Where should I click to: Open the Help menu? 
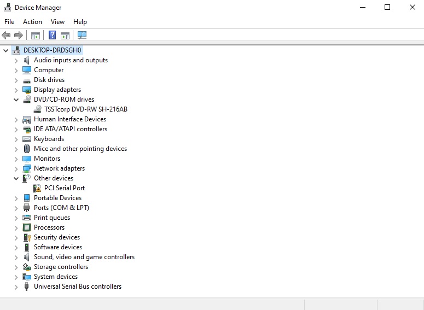(80, 22)
